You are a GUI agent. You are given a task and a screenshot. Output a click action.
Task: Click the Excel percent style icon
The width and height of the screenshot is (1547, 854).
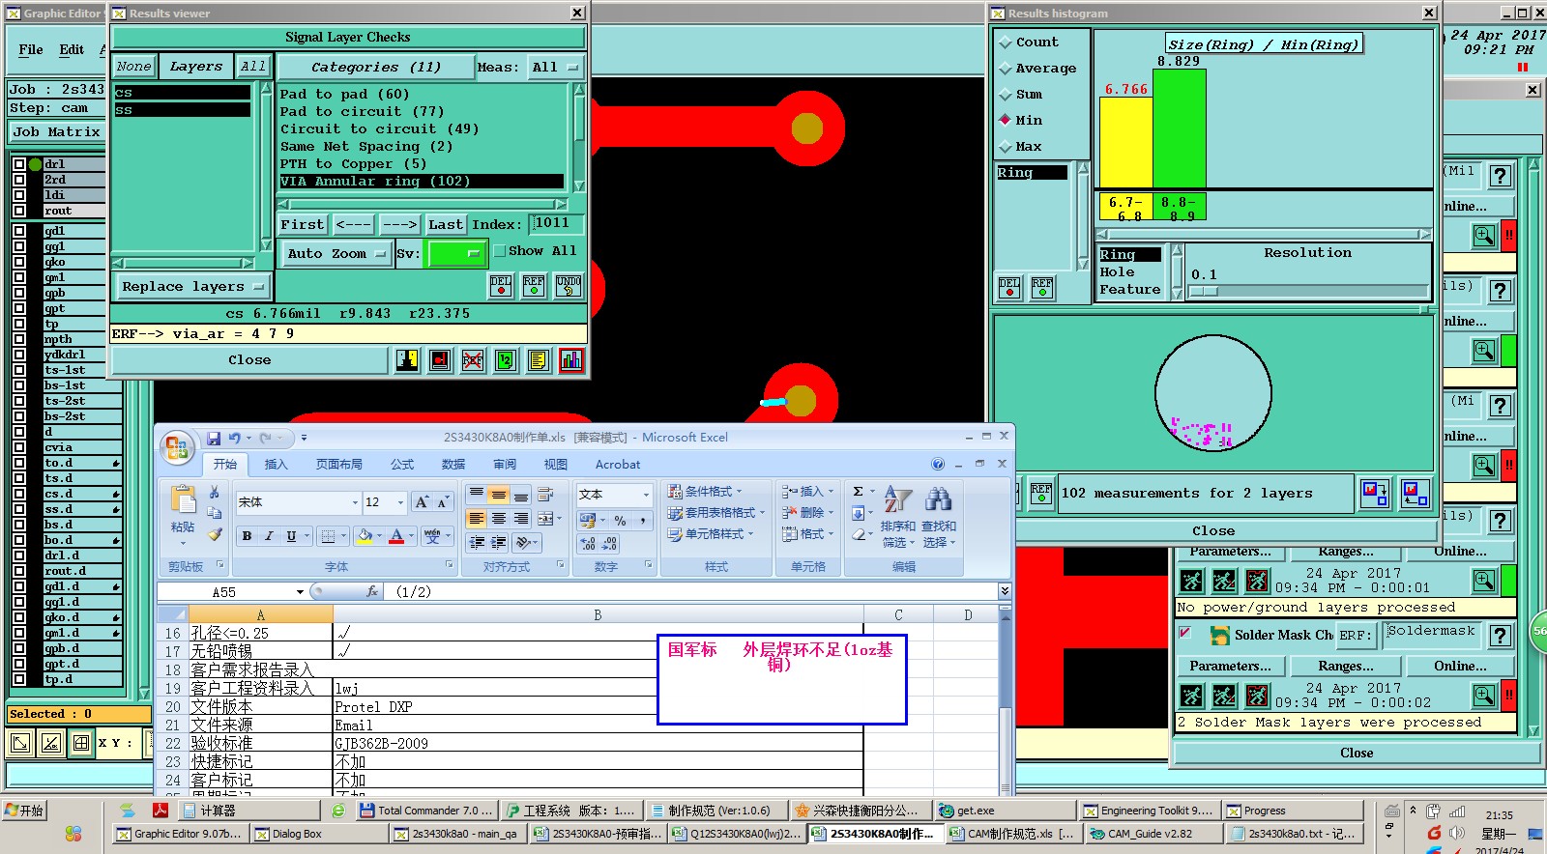pos(620,520)
